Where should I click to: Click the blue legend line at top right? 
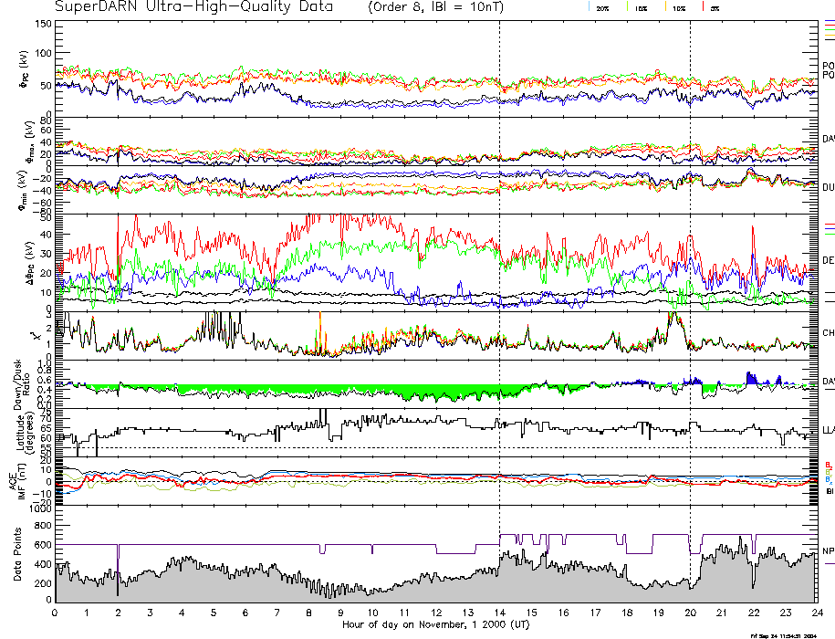click(x=829, y=20)
